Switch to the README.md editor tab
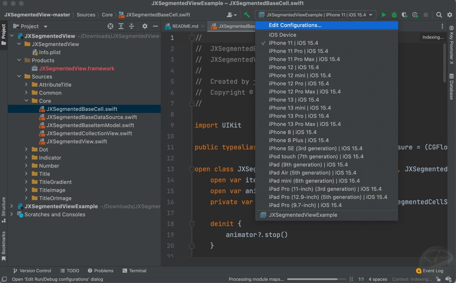Screen dimensions: 456x283 [x=185, y=26]
